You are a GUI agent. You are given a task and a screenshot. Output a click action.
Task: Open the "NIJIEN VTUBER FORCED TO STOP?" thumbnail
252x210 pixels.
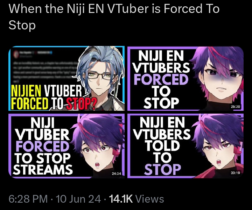(x=66, y=79)
